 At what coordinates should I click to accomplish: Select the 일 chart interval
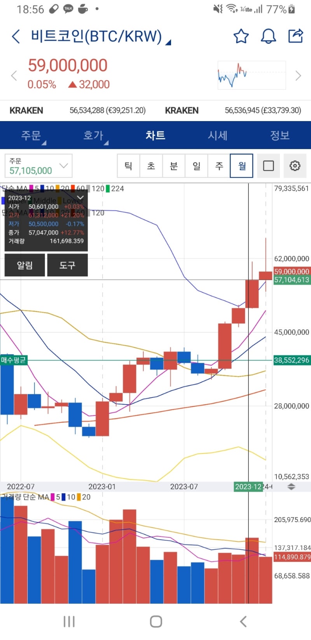pos(196,166)
